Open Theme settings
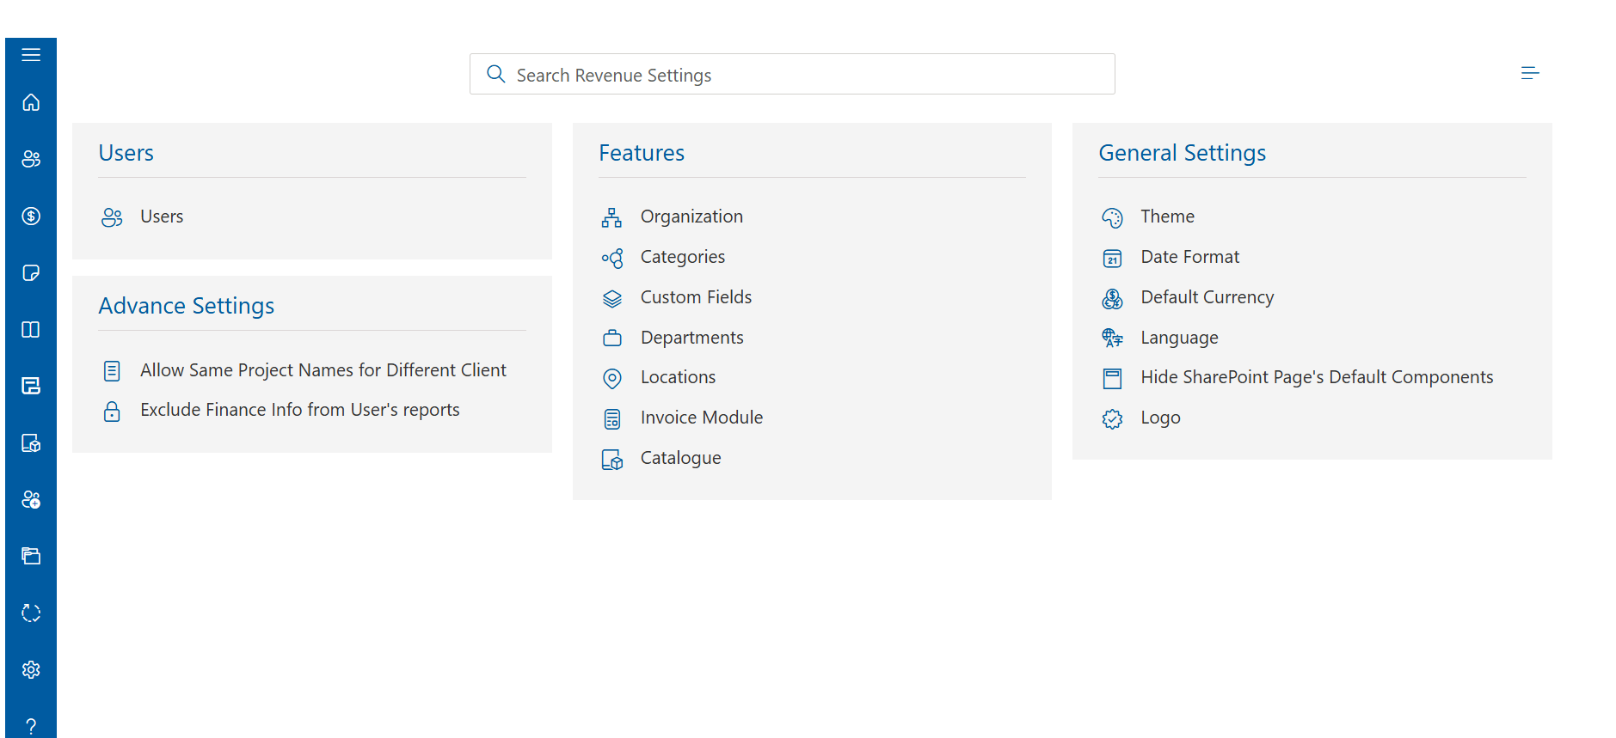 tap(1168, 217)
